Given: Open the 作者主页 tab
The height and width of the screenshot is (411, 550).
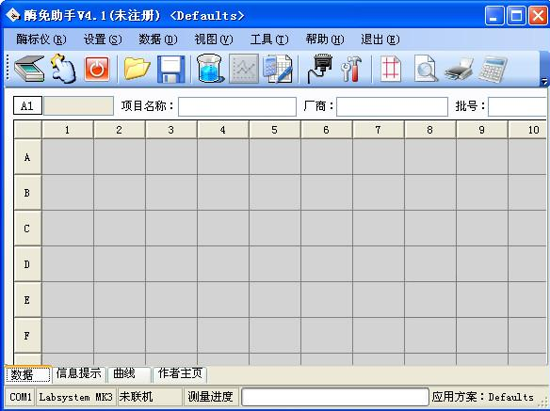Looking at the screenshot, I should 180,374.
